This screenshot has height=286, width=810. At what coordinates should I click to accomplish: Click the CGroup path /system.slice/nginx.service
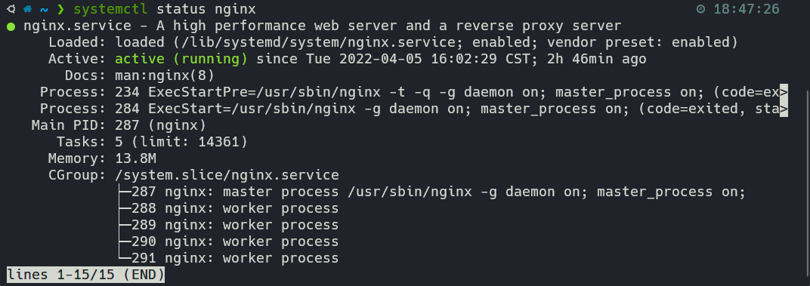[227, 176]
